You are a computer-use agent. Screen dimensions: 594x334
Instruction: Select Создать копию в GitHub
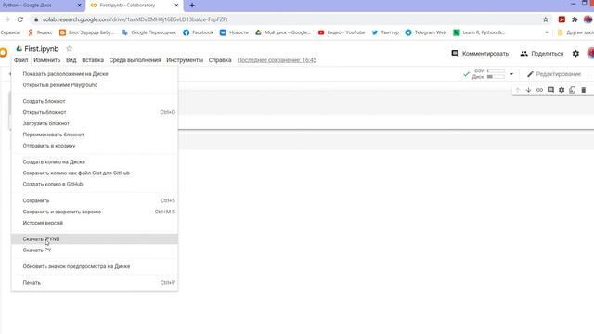tap(95, 184)
